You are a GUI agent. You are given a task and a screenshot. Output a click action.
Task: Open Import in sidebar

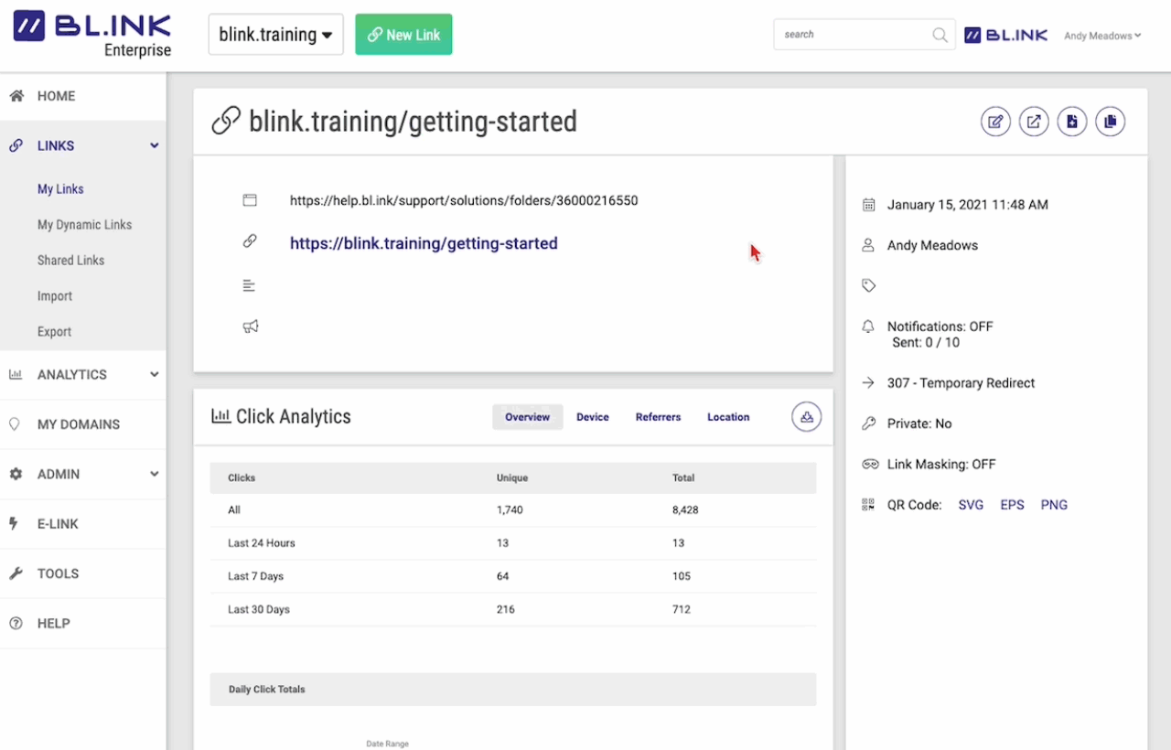click(55, 296)
